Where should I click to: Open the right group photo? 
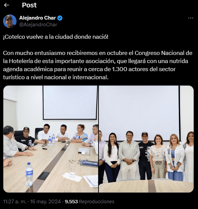tap(146, 139)
